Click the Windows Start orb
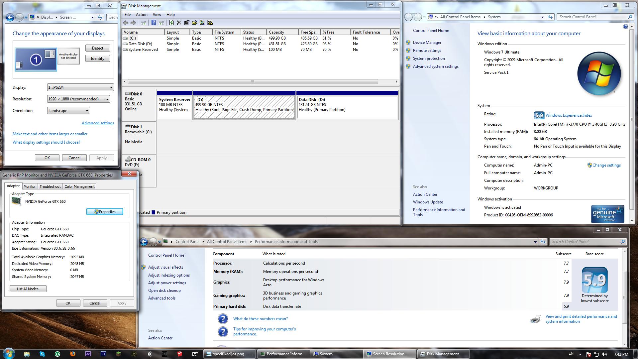The height and width of the screenshot is (359, 638). tap(9, 354)
